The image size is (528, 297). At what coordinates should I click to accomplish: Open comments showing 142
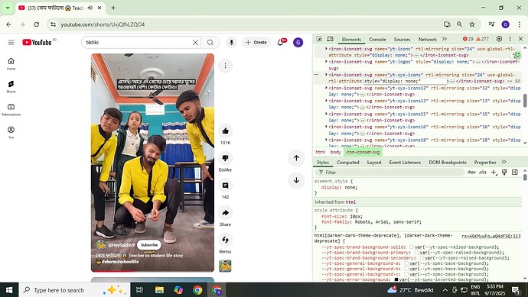coord(225,186)
